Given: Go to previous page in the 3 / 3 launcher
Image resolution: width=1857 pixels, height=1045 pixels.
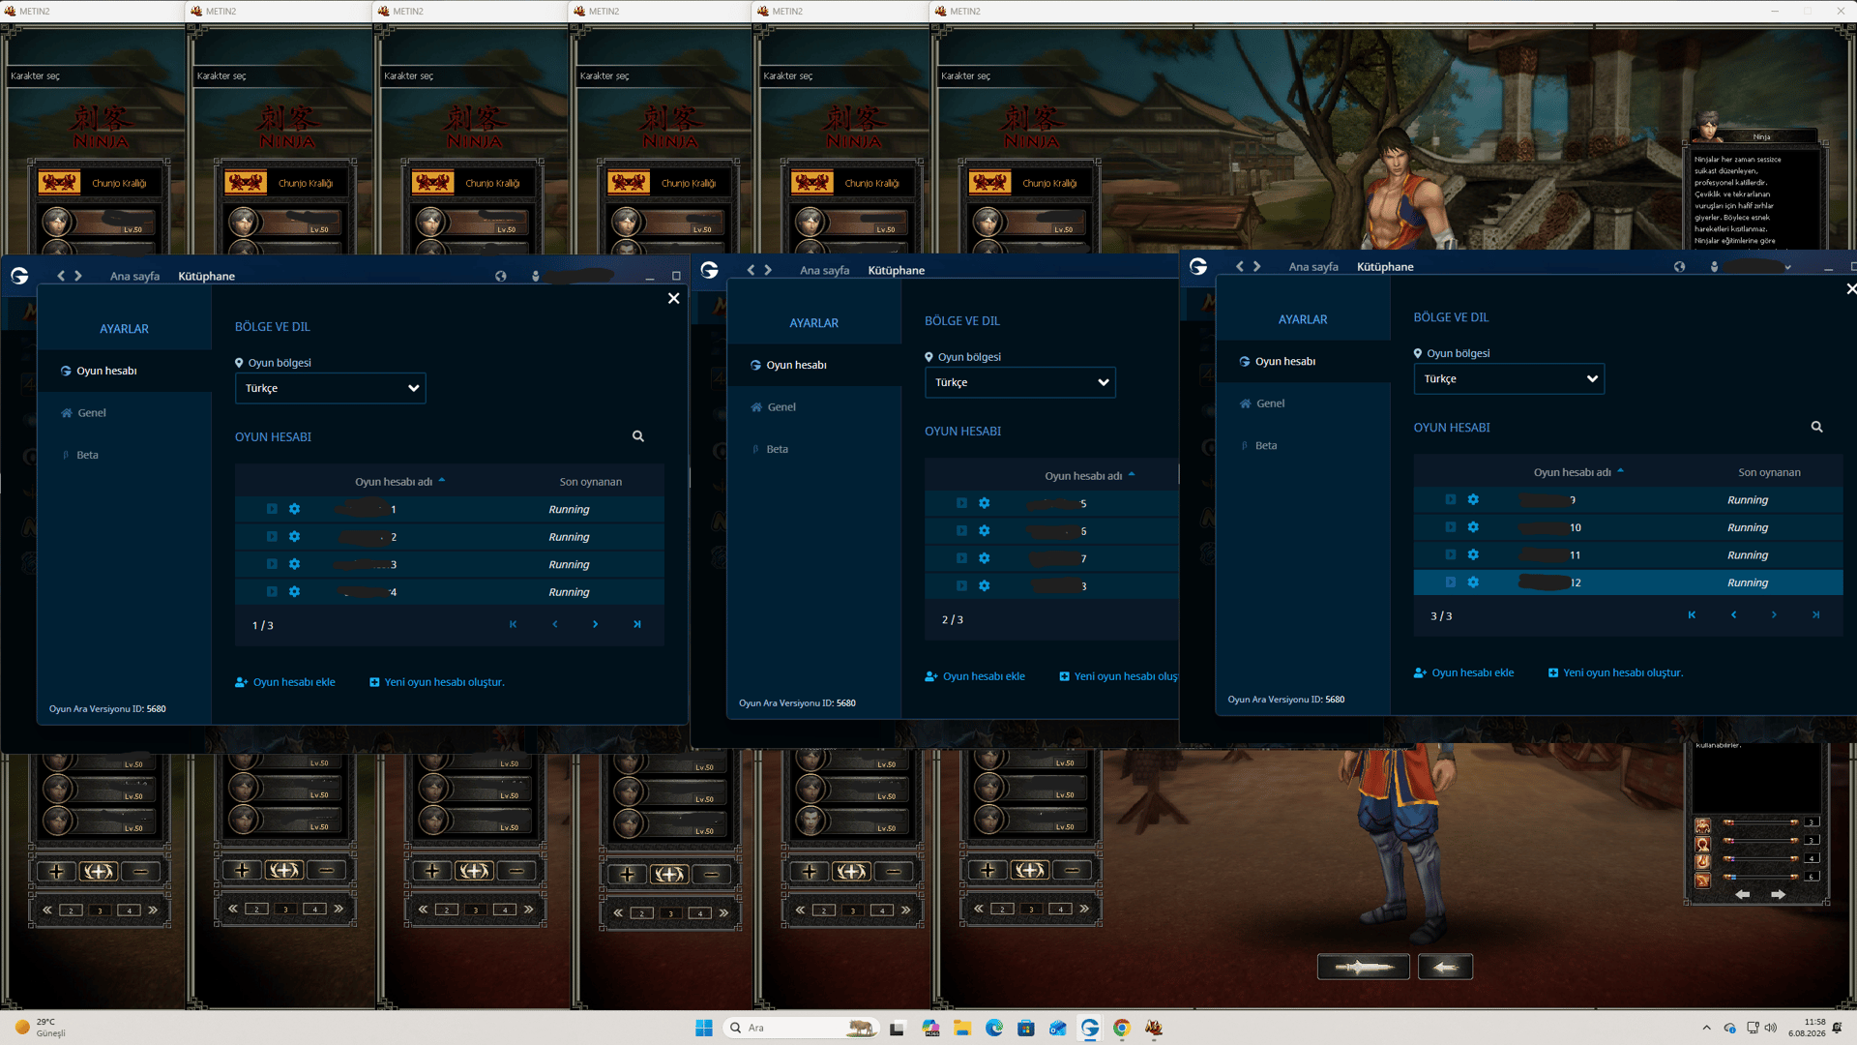Looking at the screenshot, I should point(1734,614).
